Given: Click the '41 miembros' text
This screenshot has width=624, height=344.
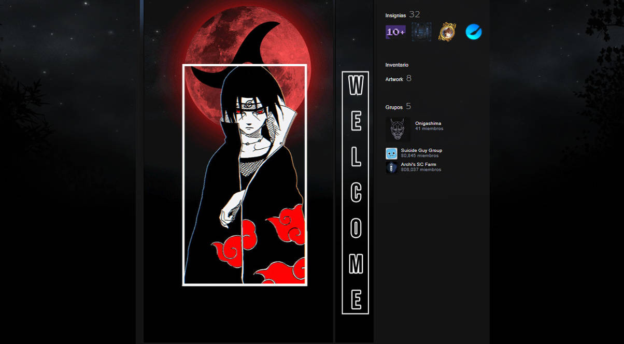Looking at the screenshot, I should click(429, 128).
